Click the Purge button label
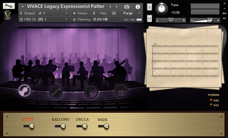This screenshot has width=228, height=138. [128, 13]
